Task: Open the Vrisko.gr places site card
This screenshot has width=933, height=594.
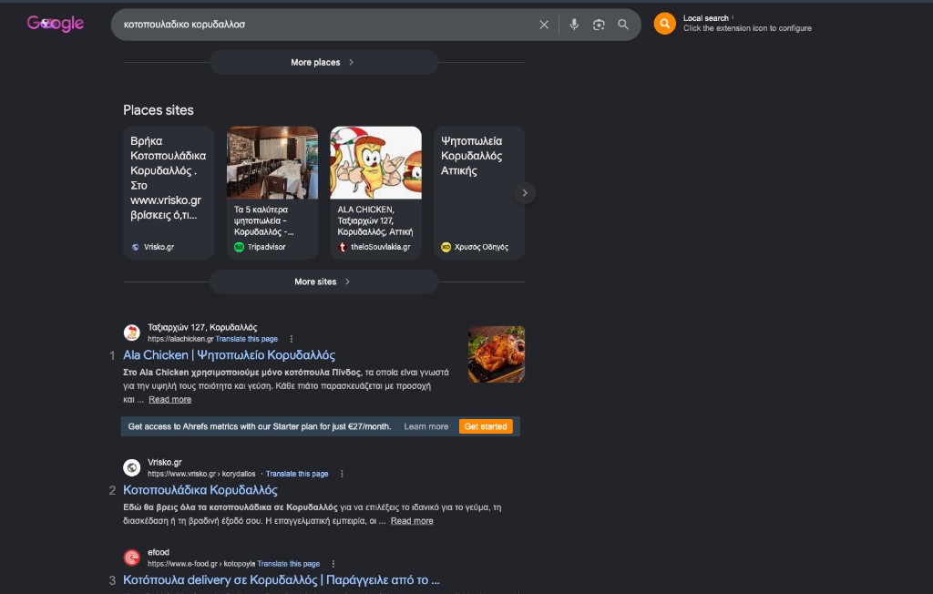Action: click(x=169, y=192)
